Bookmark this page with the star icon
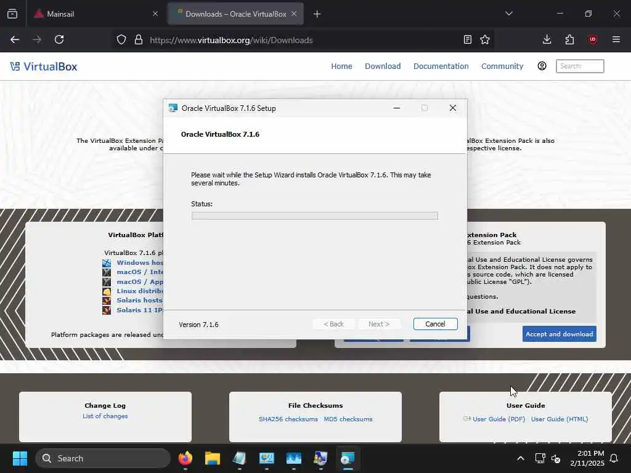 484,40
